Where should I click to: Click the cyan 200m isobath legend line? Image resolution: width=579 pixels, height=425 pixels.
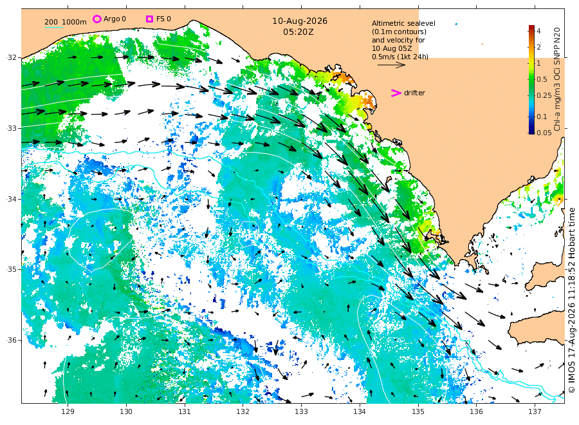click(53, 27)
